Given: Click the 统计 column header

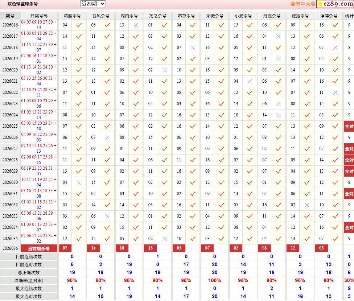Looking at the screenshot, I should tap(349, 16).
